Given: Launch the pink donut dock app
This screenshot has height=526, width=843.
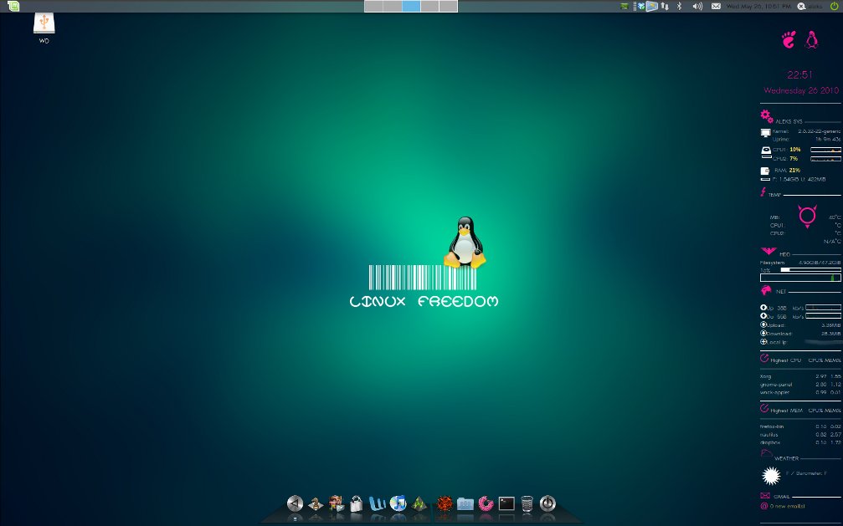Looking at the screenshot, I should point(486,503).
